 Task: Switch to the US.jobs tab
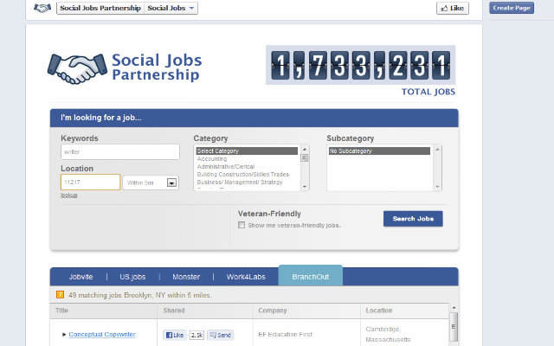pos(132,277)
